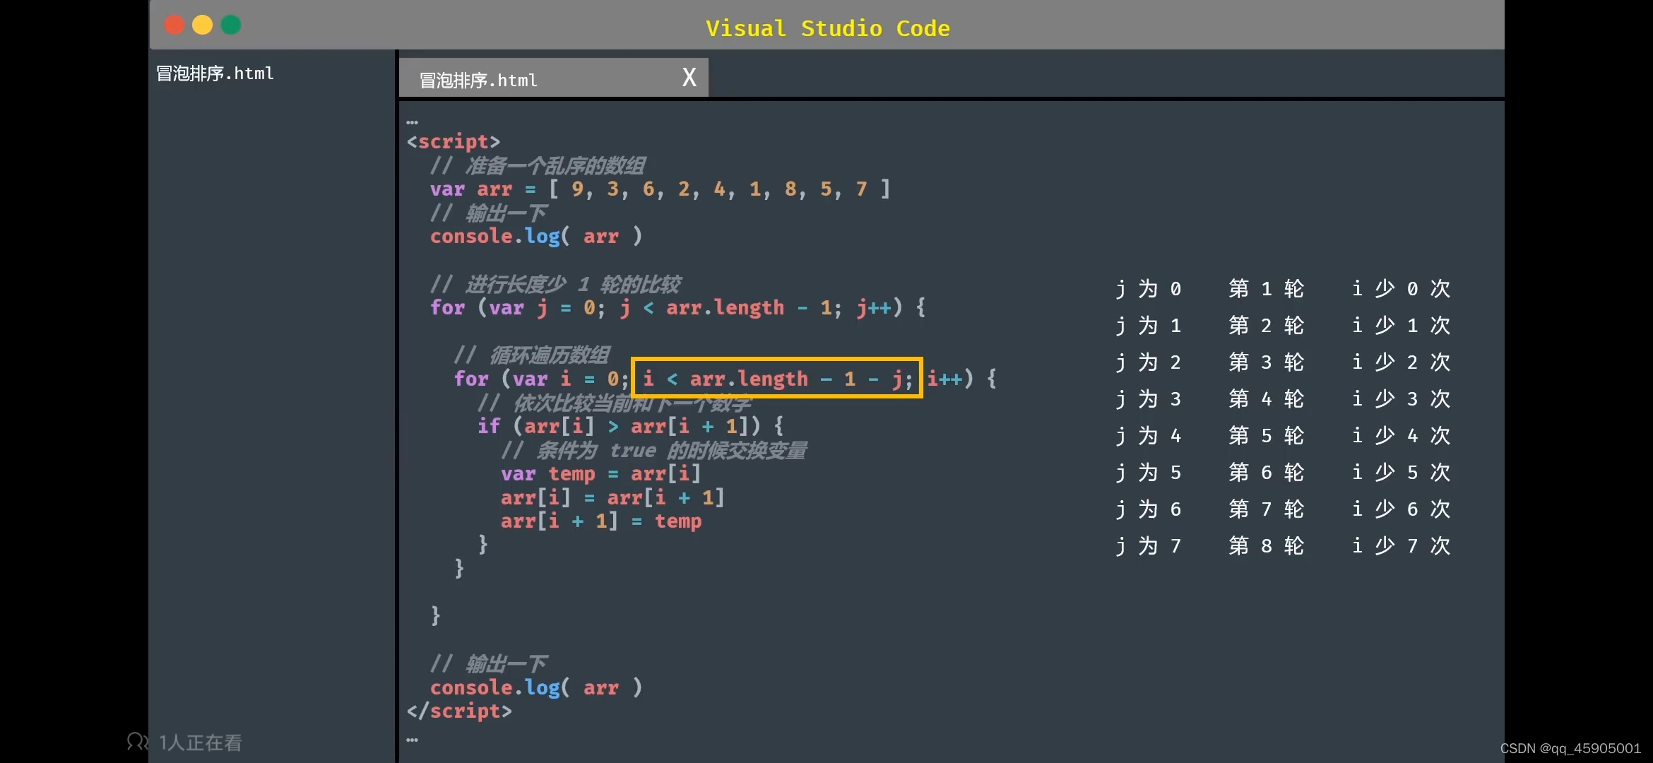Viewport: 1653px width, 763px height.
Task: Click the yellow minimize window dot
Action: click(x=203, y=25)
